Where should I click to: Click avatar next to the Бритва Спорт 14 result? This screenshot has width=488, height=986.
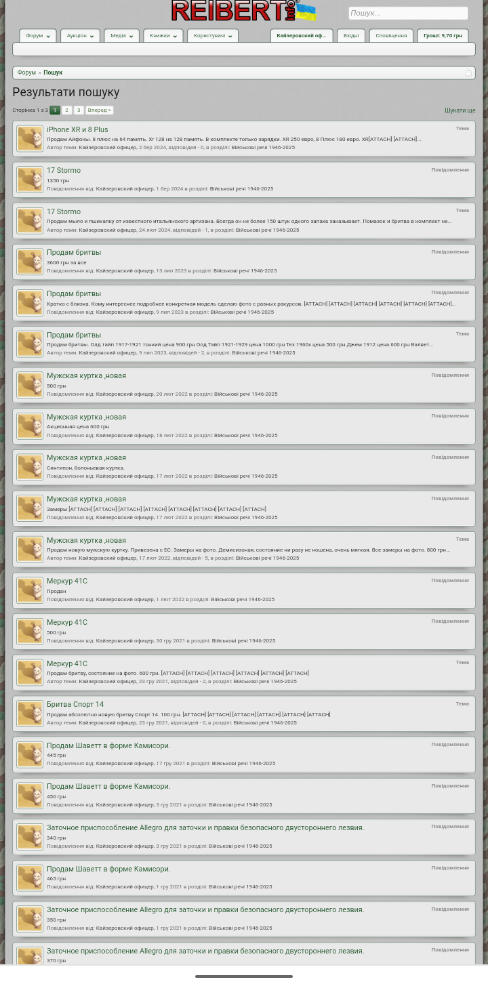pyautogui.click(x=30, y=714)
